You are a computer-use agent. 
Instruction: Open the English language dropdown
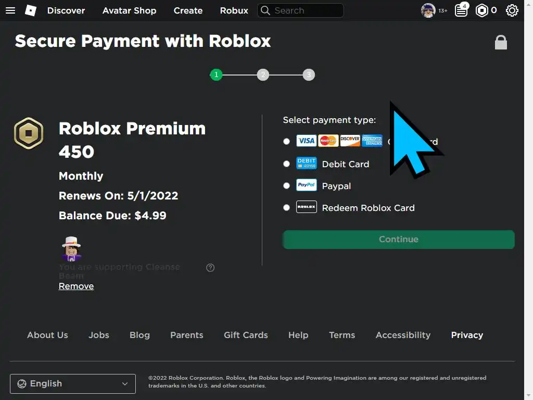[x=73, y=384]
